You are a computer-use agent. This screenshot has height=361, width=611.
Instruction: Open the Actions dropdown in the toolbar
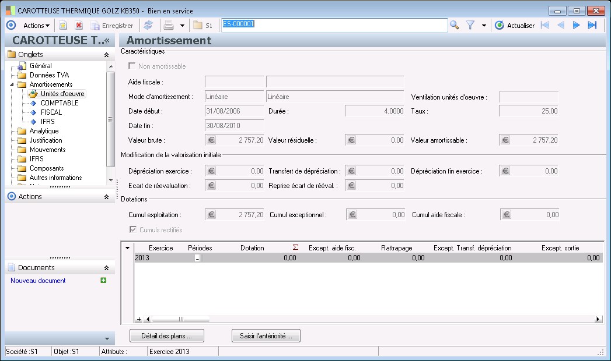pos(36,26)
